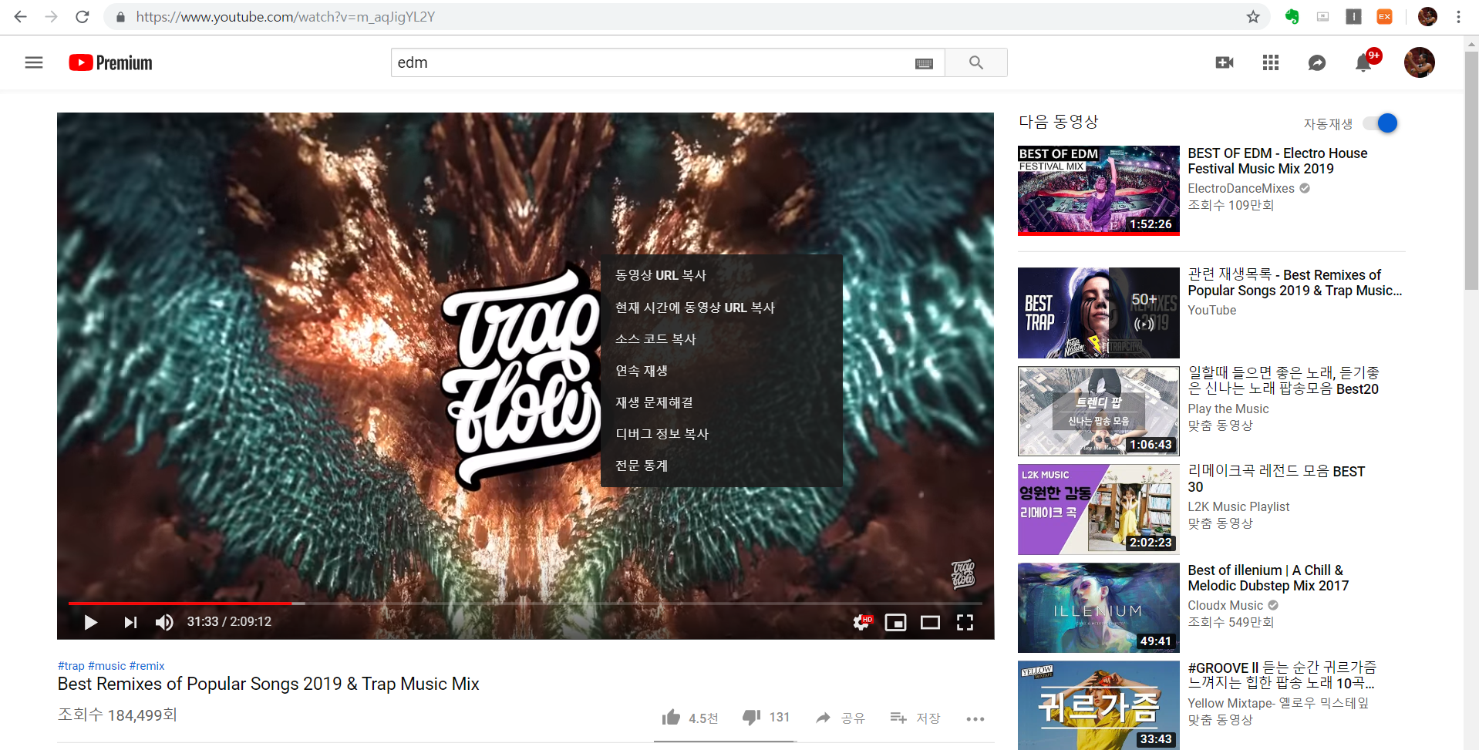Skip to the next video

(130, 622)
